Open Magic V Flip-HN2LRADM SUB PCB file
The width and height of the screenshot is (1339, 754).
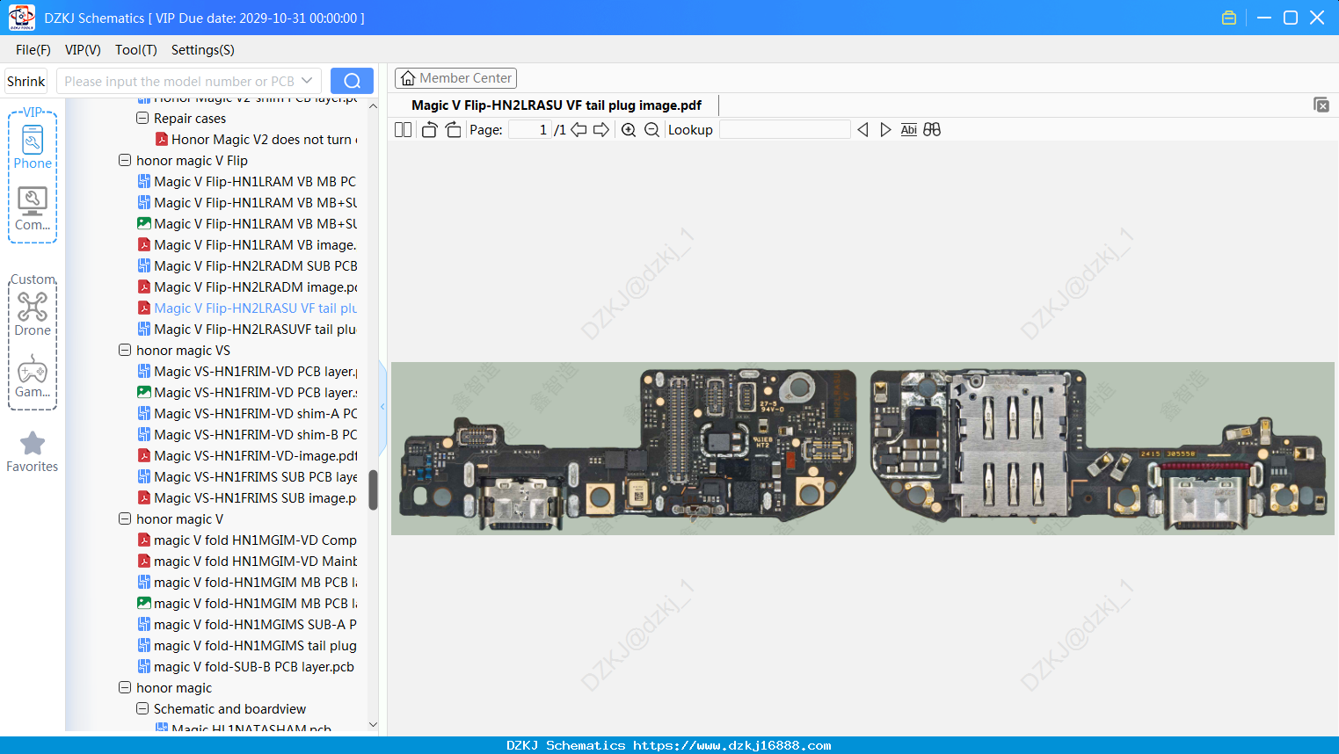247,265
